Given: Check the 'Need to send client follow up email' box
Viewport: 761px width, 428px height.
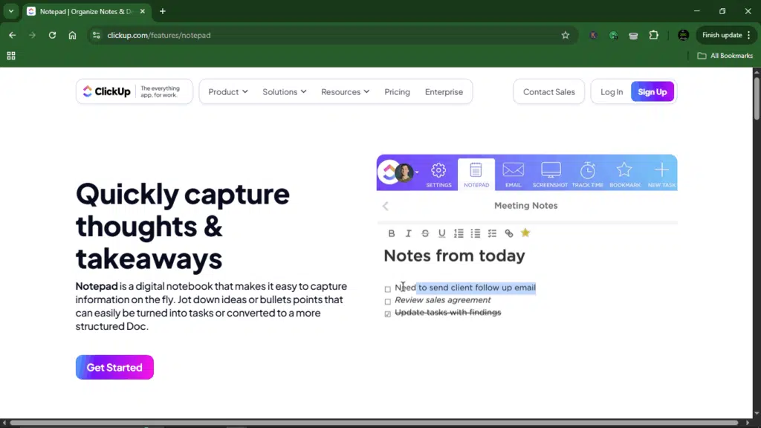Looking at the screenshot, I should [387, 289].
